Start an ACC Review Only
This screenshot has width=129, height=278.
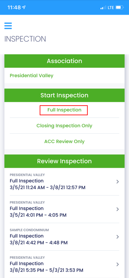[x=64, y=142]
